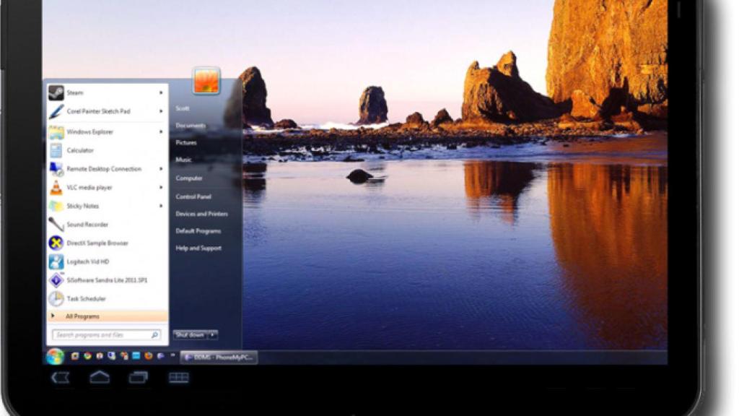This screenshot has height=416, width=739.
Task: Launch Chrome from the quick launch bar
Action: [x=87, y=356]
